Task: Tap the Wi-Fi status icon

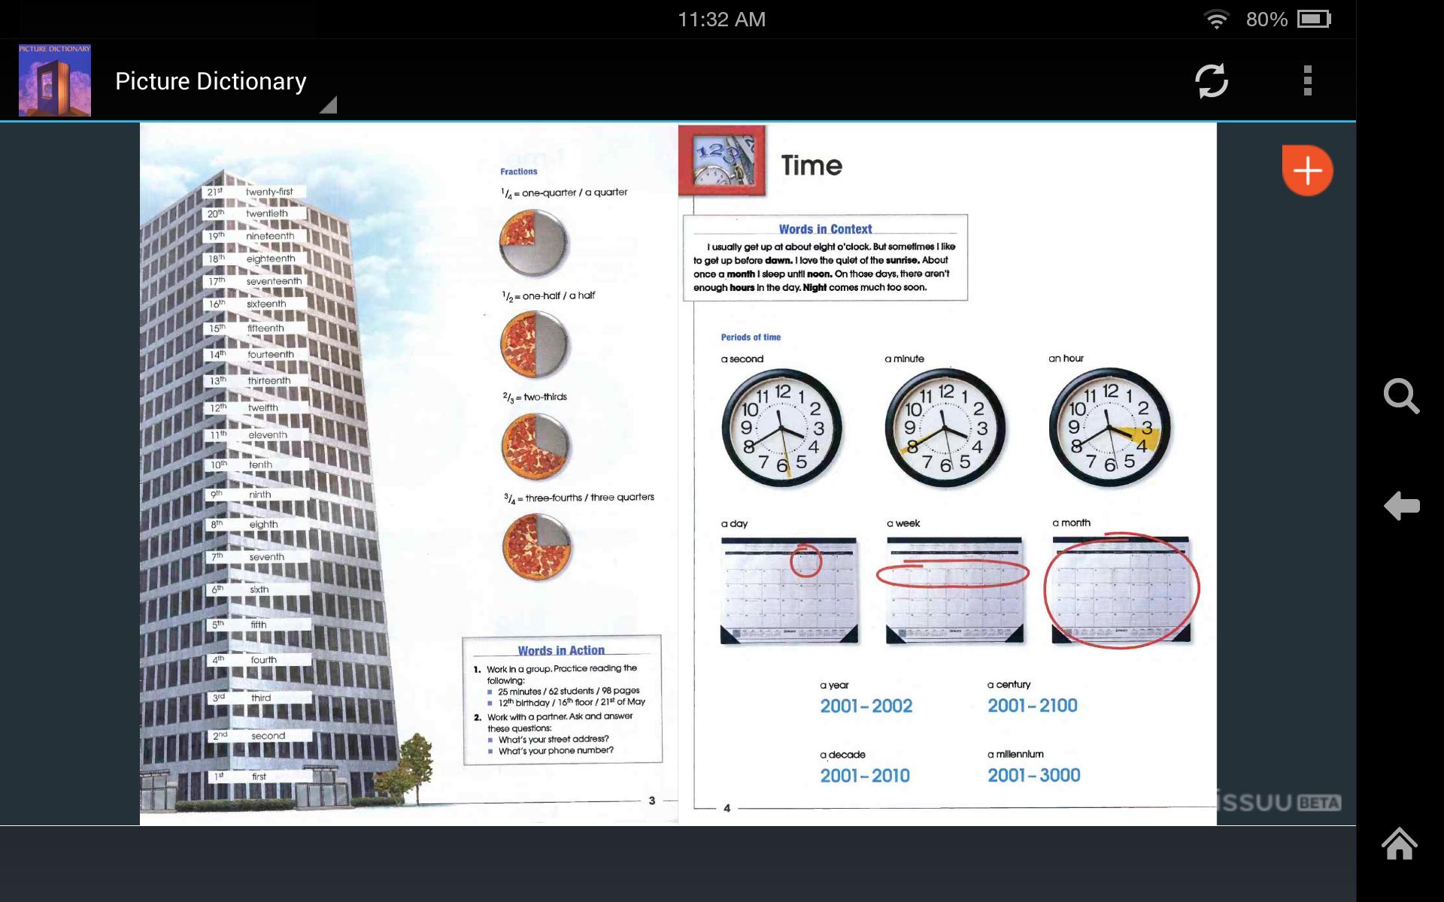Action: click(1215, 20)
